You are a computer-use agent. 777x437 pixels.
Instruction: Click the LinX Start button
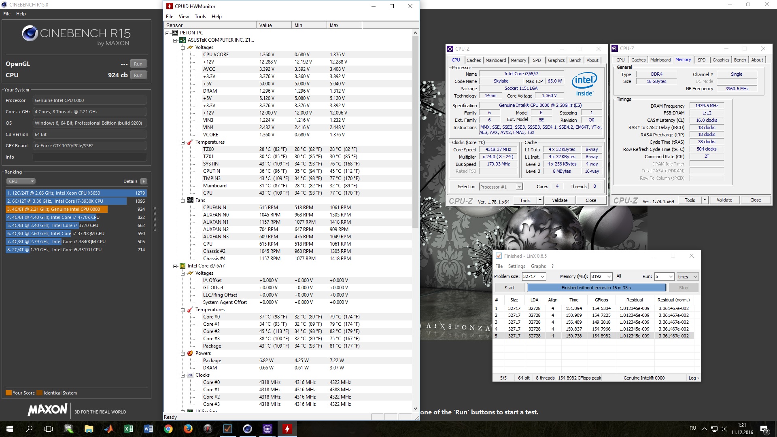(510, 288)
